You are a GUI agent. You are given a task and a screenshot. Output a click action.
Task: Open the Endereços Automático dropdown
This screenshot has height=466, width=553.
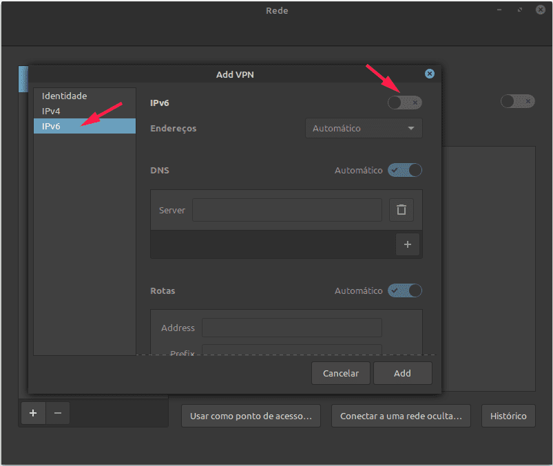[364, 128]
